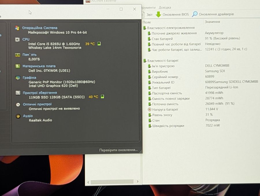Click the motherboard icon beside Материнська плата
The width and height of the screenshot is (260, 196).
click(x=18, y=66)
